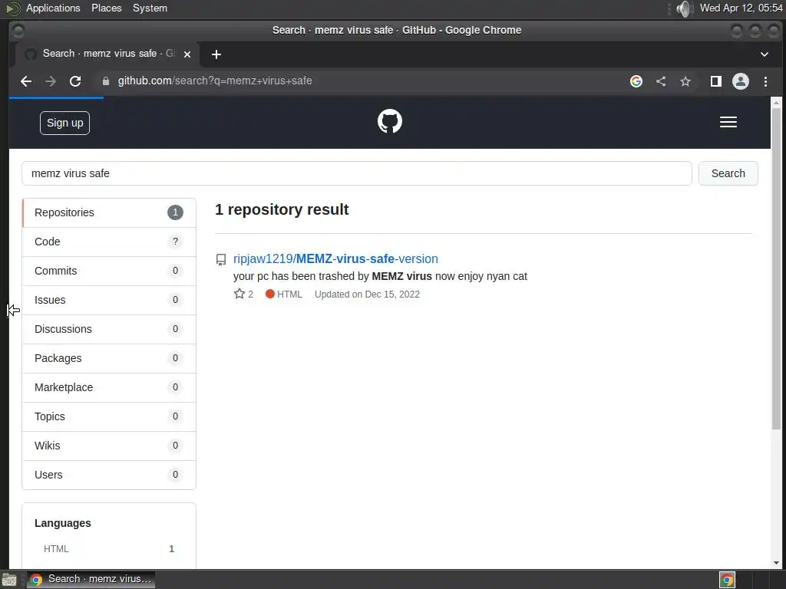The height and width of the screenshot is (589, 786).
Task: Click the nyan cat description text
Action: point(380,276)
